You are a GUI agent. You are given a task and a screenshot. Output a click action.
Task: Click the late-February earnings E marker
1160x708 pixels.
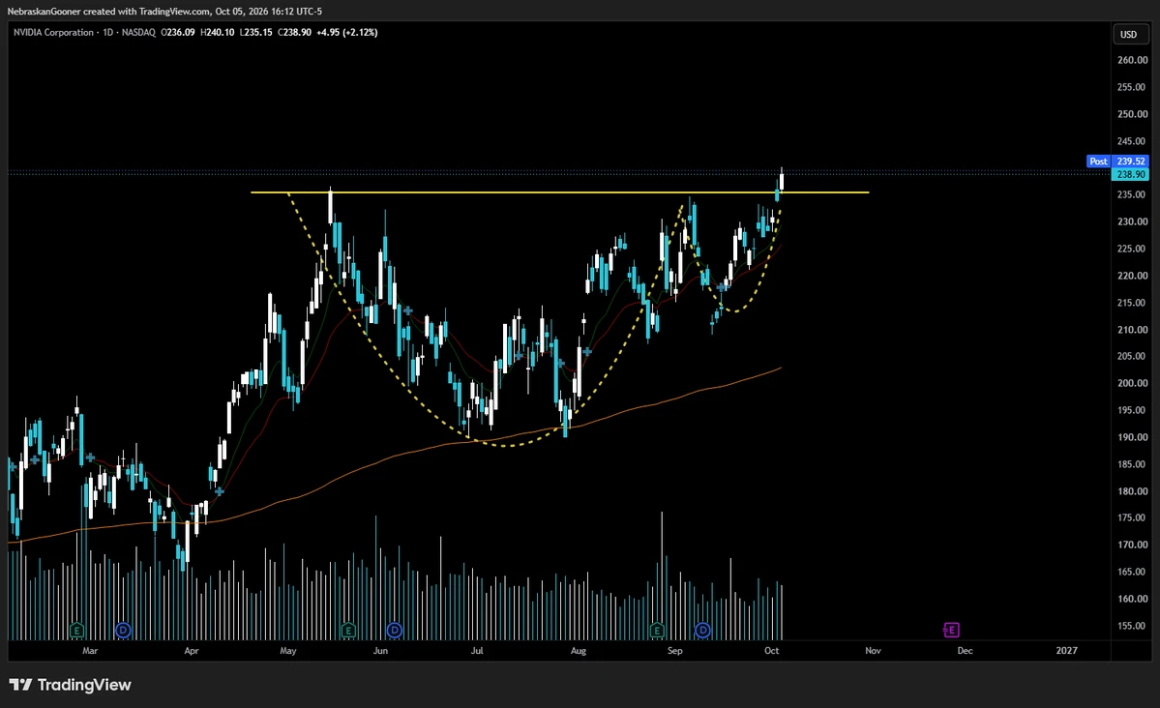coord(77,631)
